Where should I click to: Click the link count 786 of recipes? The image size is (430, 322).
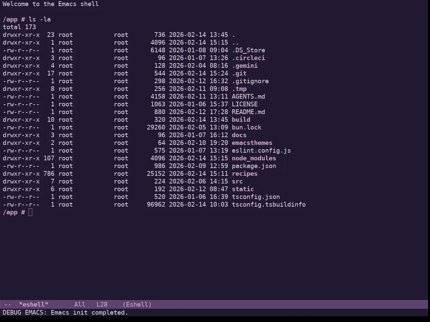click(x=49, y=174)
